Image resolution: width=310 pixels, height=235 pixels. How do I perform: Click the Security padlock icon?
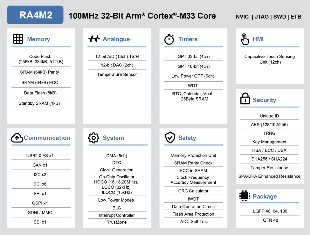tap(245, 99)
